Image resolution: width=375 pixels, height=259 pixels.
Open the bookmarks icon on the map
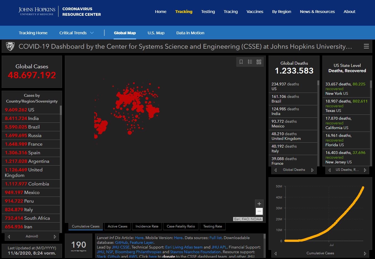pos(241,62)
